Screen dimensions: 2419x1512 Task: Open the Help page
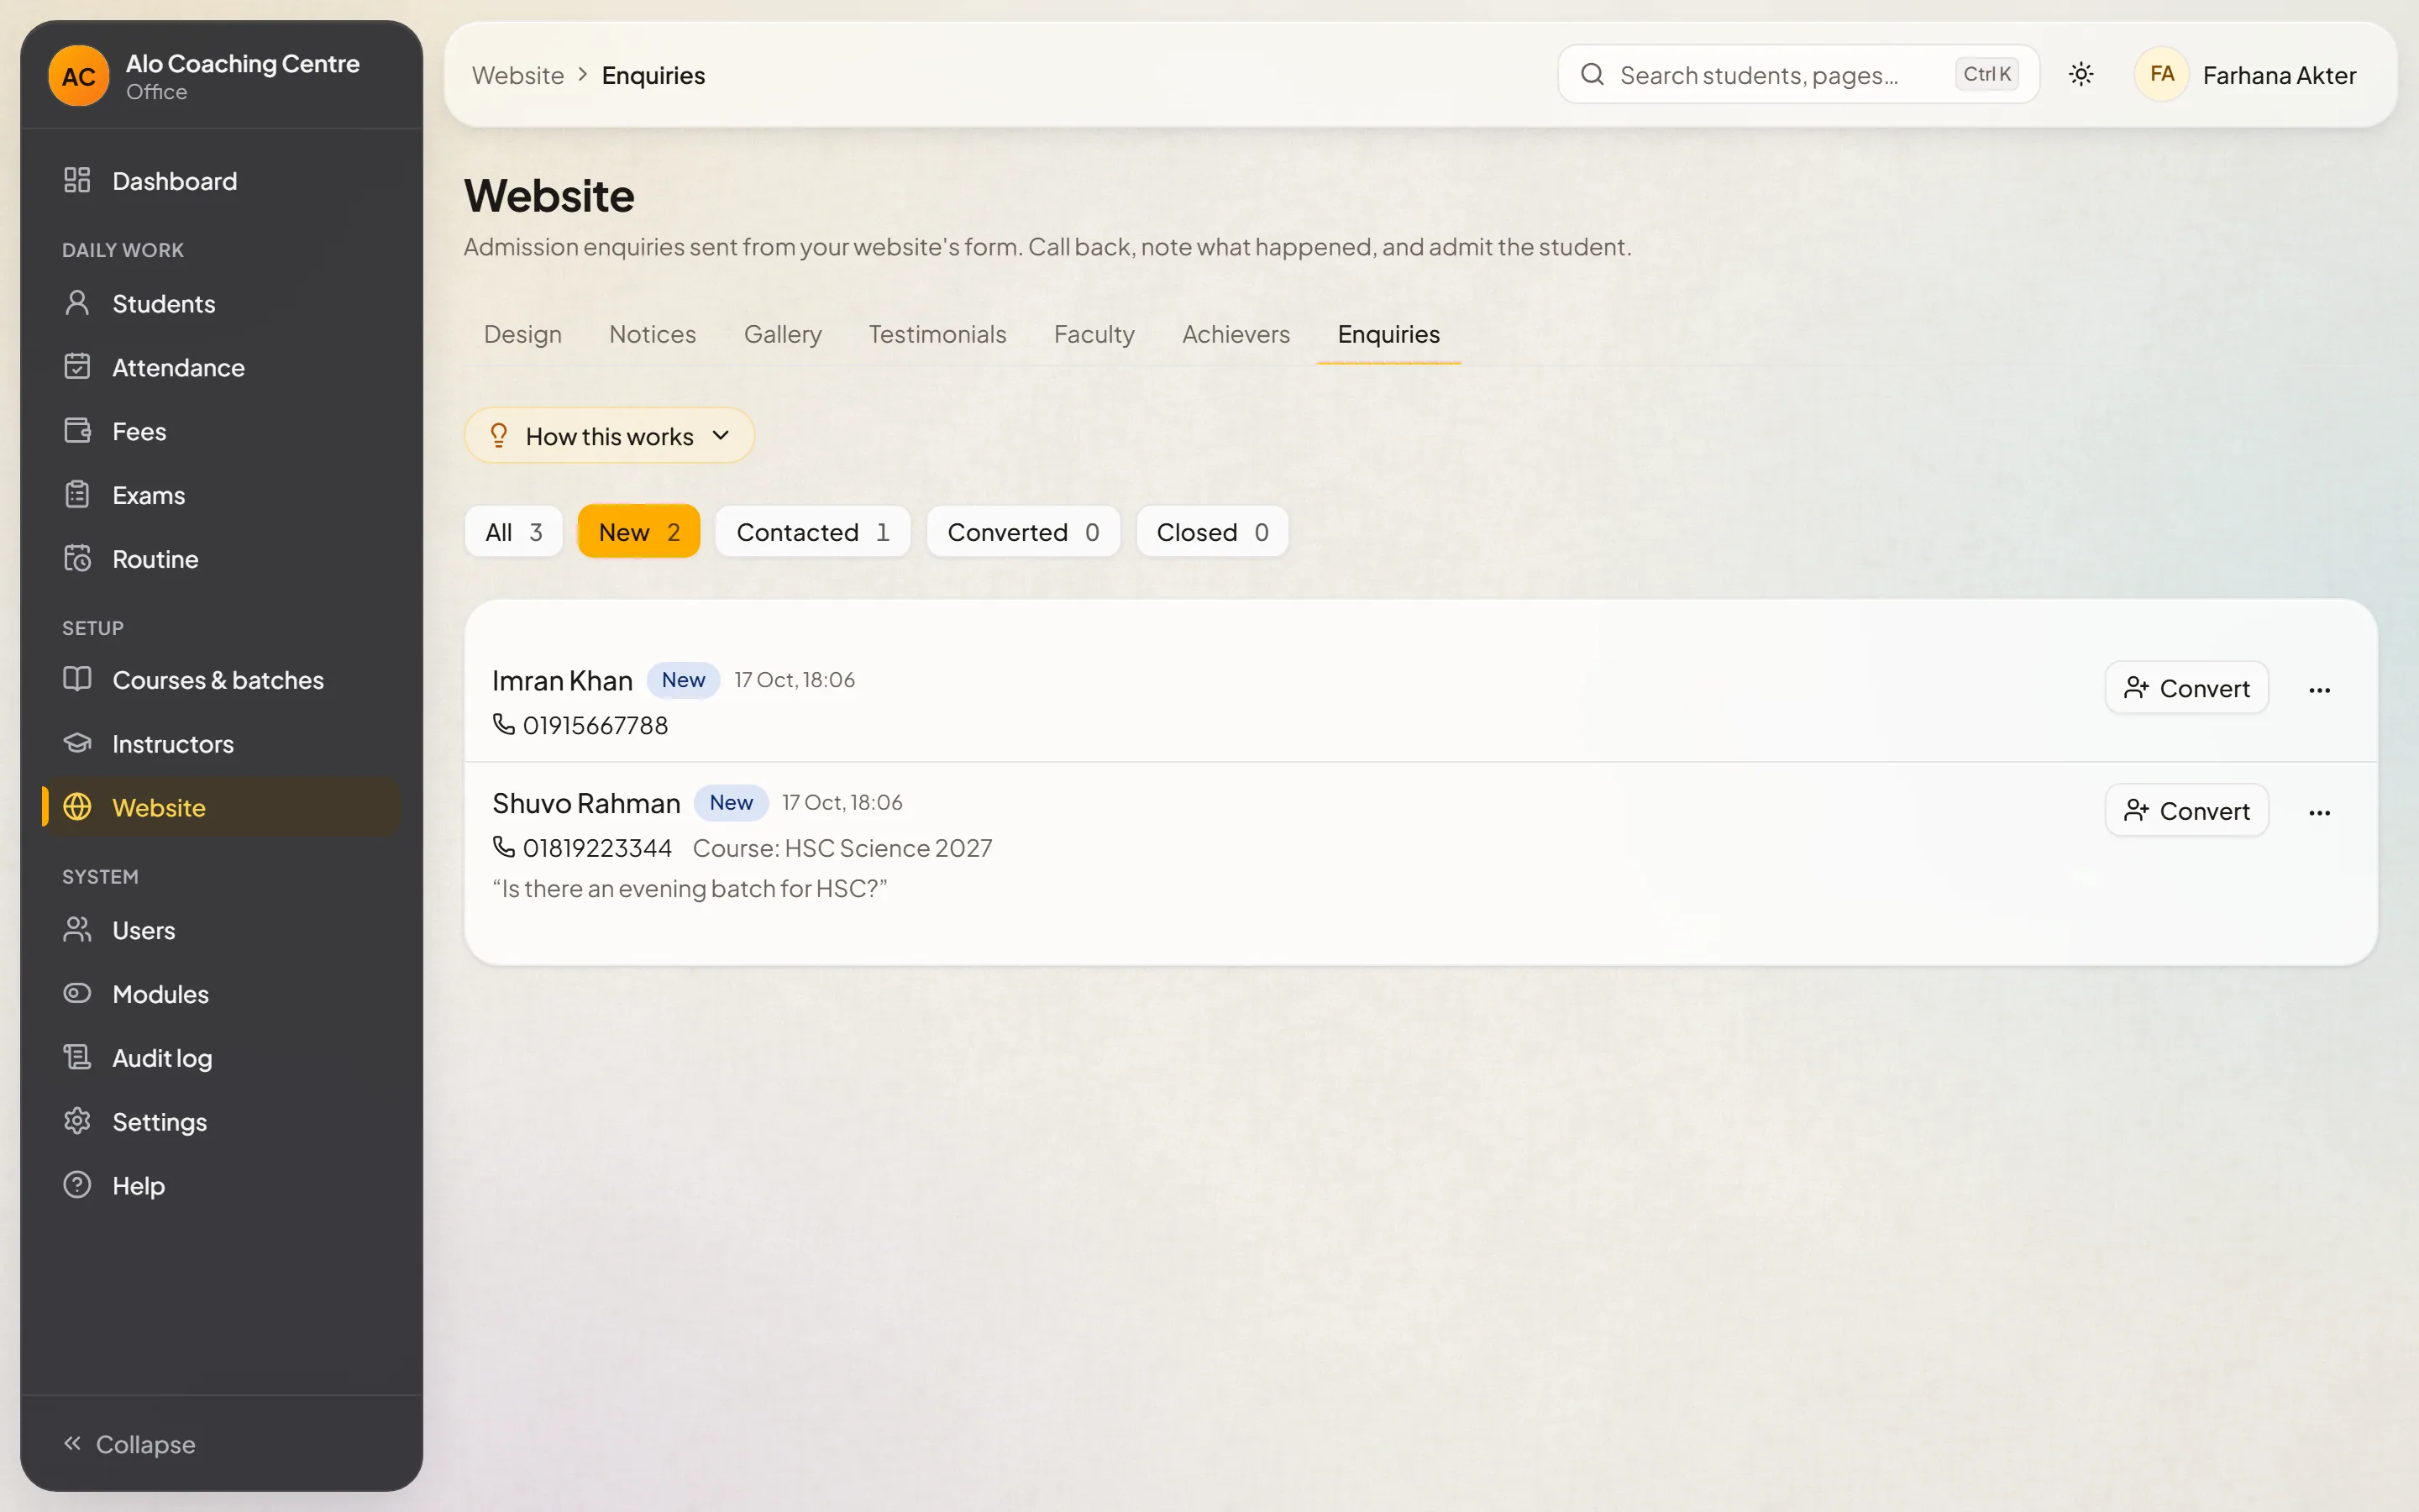(x=221, y=1187)
